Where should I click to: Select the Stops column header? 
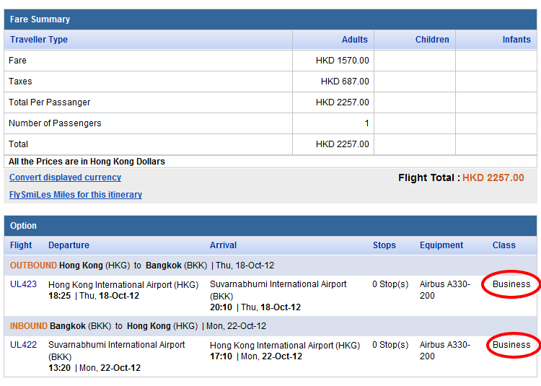click(384, 245)
